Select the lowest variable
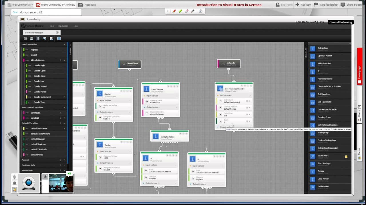The height and width of the screenshot is (205, 366). click(x=34, y=55)
